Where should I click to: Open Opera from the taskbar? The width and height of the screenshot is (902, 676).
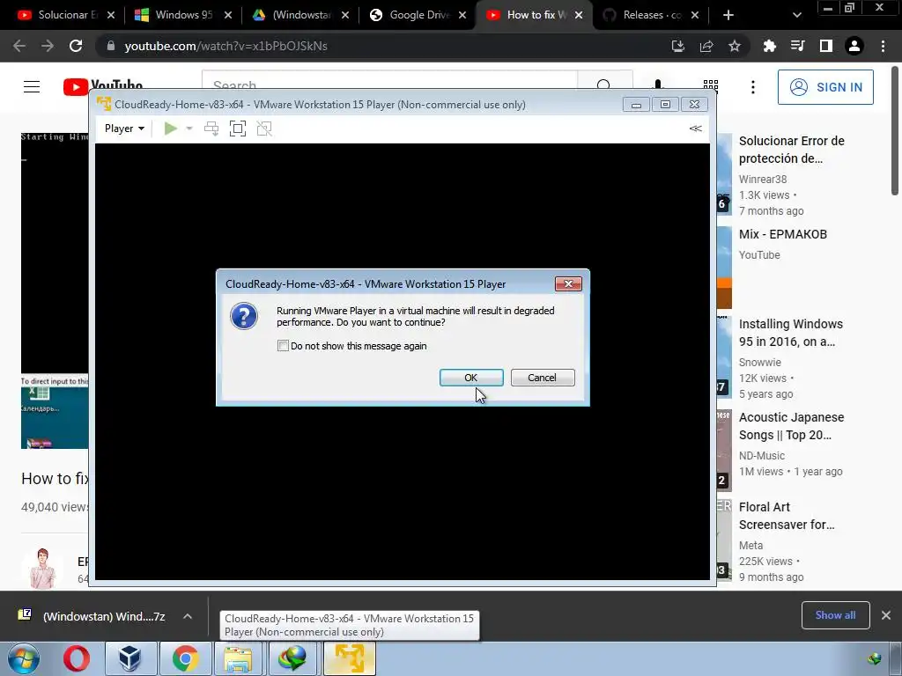click(77, 658)
